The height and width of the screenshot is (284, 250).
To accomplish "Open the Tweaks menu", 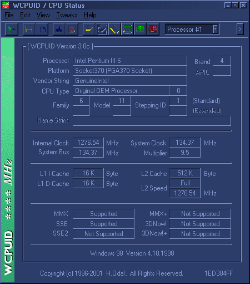I will pyautogui.click(x=67, y=15).
